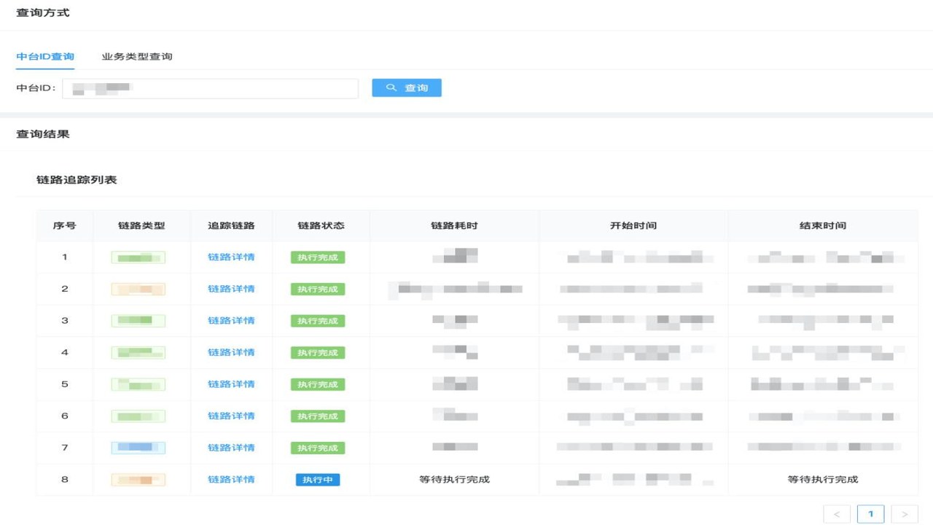Click the 链路状态 column header
This screenshot has height=525, width=933.
pyautogui.click(x=321, y=226)
